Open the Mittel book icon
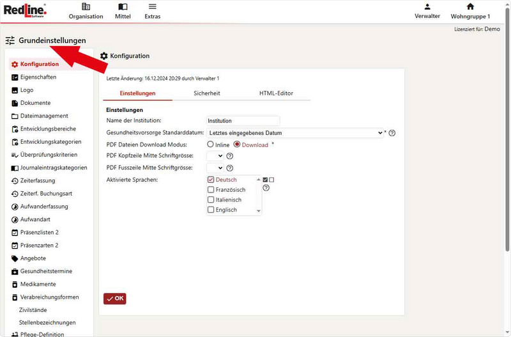The height and width of the screenshot is (337, 511). [123, 7]
